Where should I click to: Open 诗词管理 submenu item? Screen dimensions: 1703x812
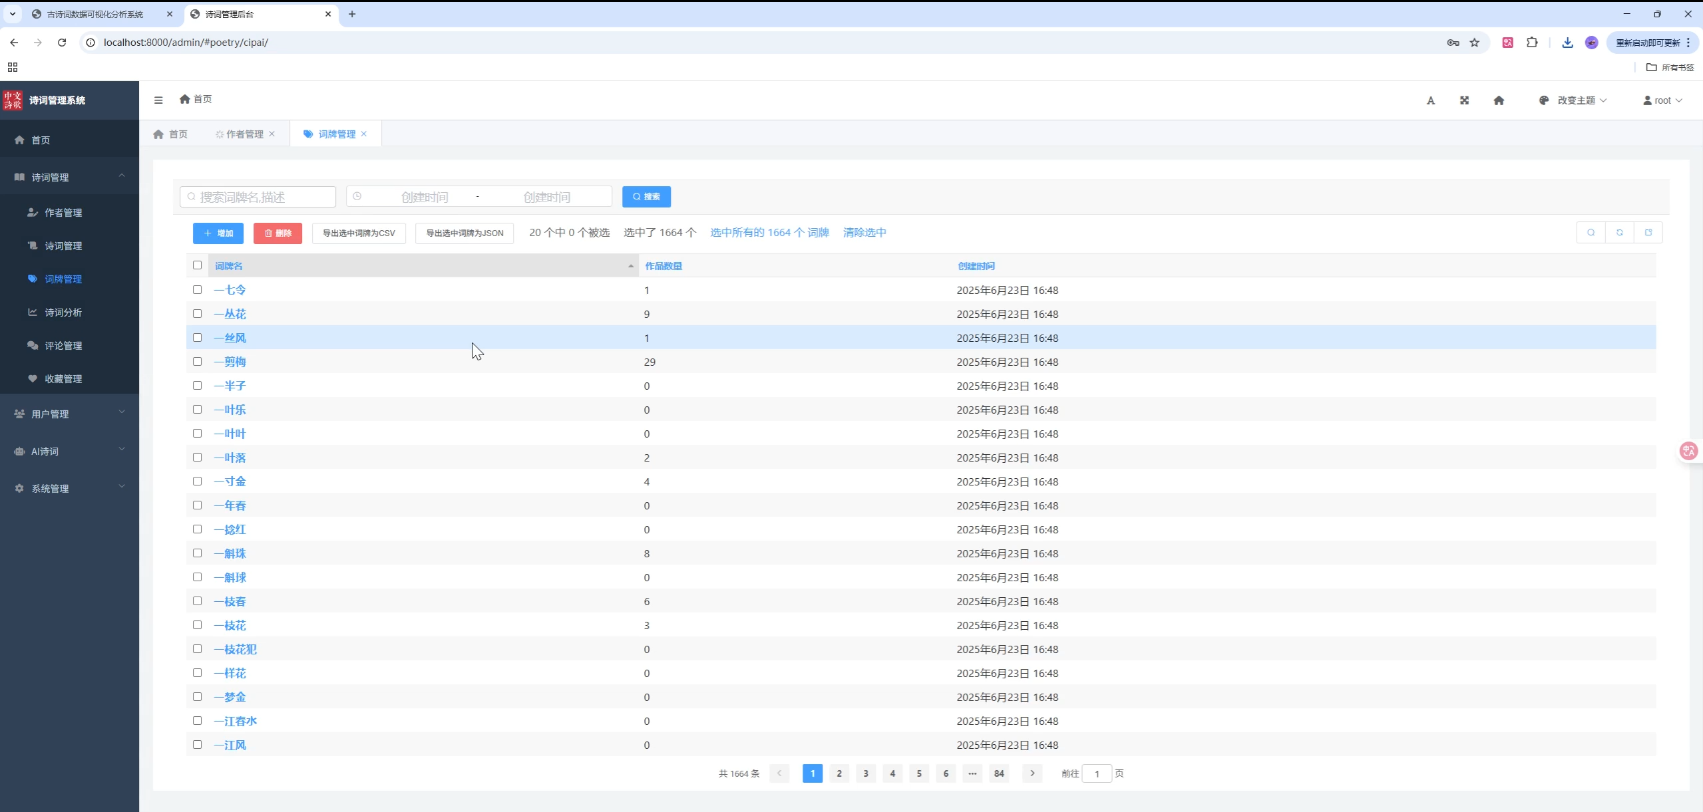(69, 245)
